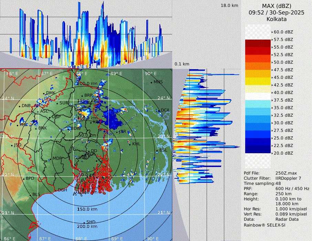312x241 pixels.
Task: Select the JSD station marker
Action: pyautogui.click(x=12, y=145)
